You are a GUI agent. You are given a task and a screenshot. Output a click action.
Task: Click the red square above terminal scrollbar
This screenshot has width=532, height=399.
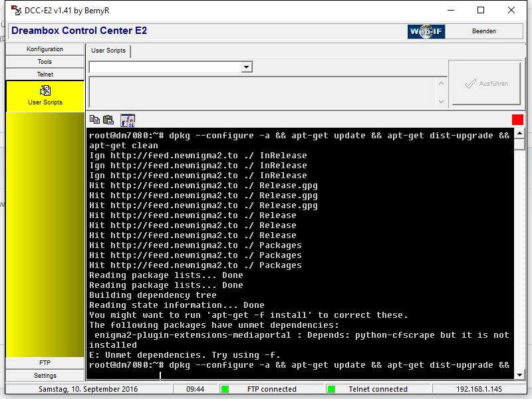[517, 120]
